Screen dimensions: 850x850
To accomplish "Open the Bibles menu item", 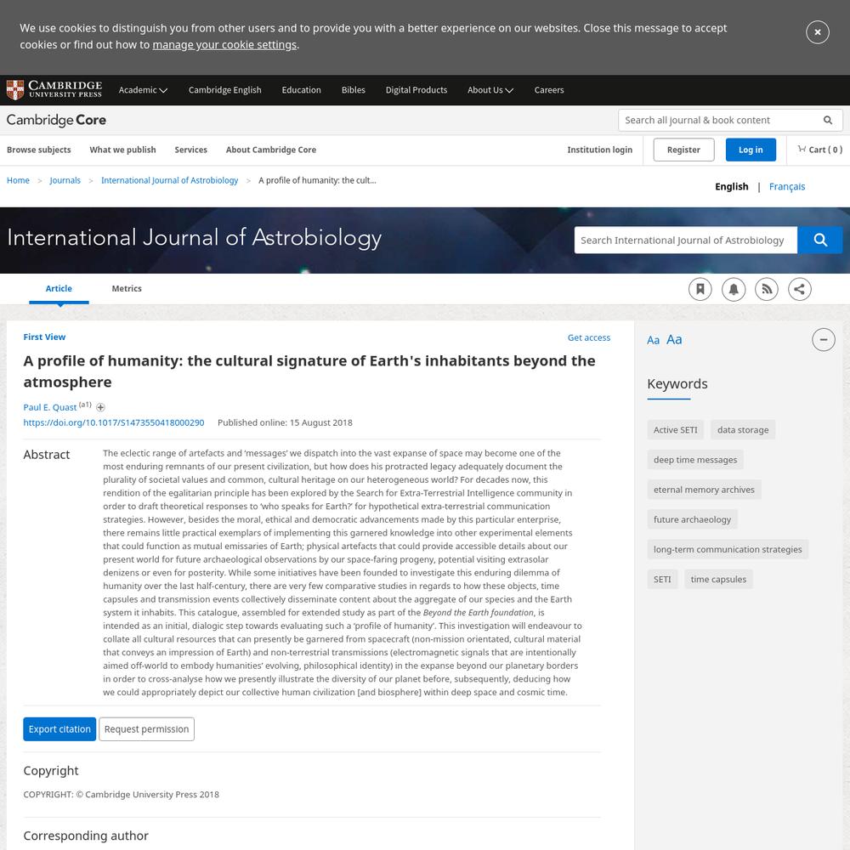I will (x=354, y=90).
